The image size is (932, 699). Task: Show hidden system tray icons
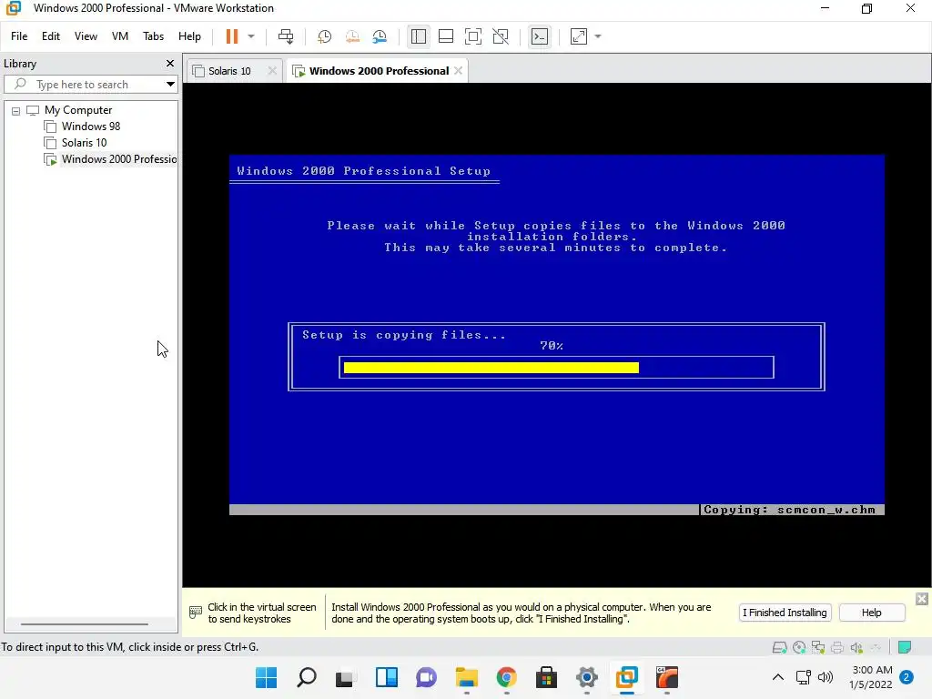(777, 677)
